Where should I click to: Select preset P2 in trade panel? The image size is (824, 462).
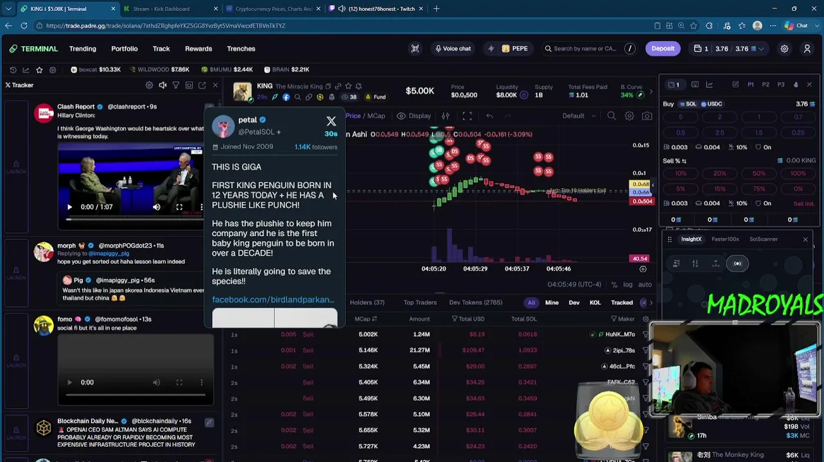coord(766,85)
